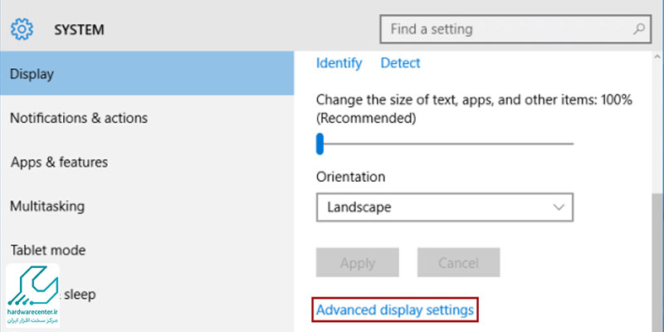Click the Identify link
664x332 pixels.
339,63
